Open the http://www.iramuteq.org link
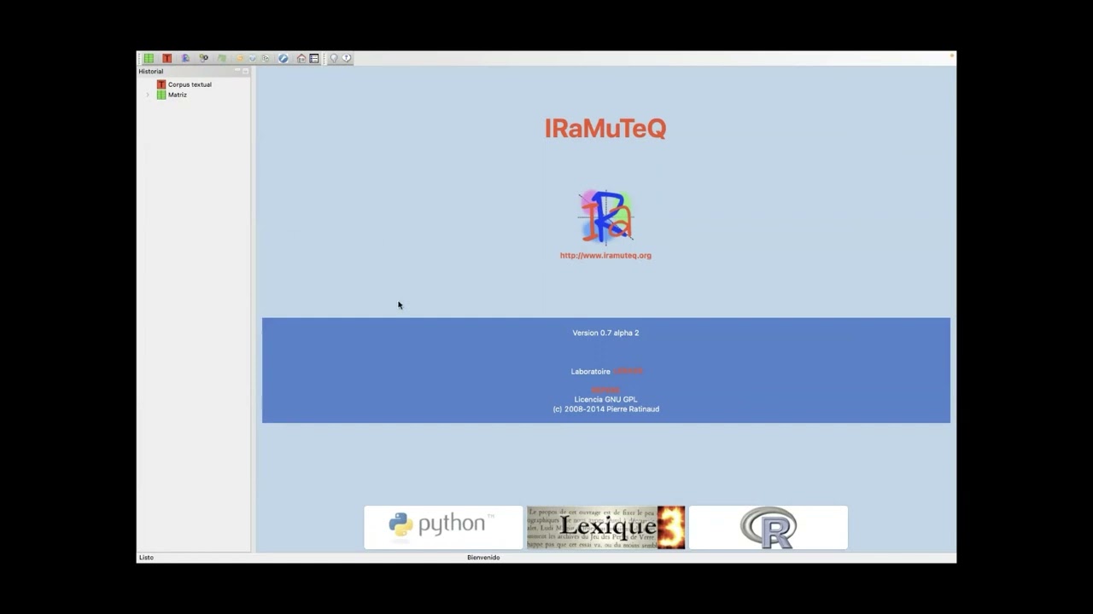 (x=605, y=255)
